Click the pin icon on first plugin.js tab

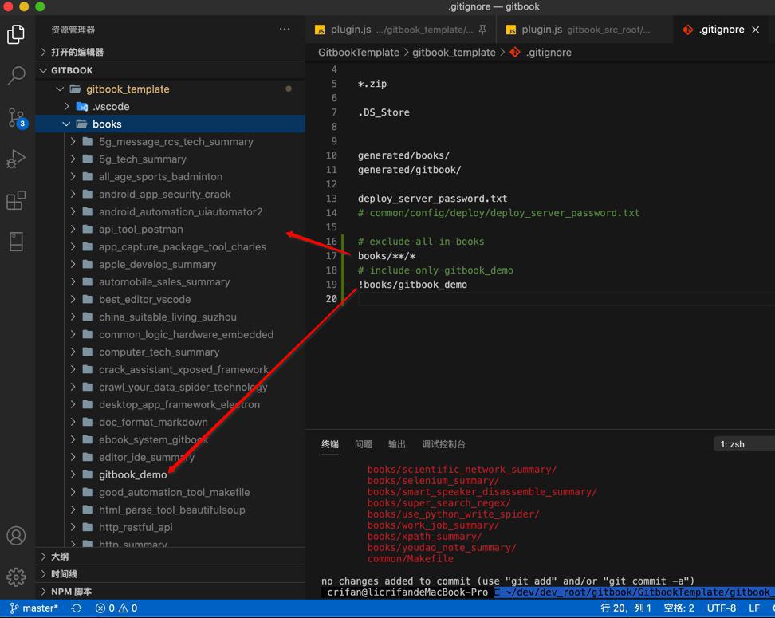coord(482,30)
